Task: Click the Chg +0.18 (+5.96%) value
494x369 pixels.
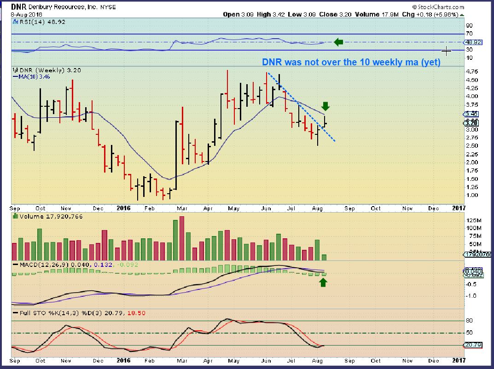Action: point(430,14)
